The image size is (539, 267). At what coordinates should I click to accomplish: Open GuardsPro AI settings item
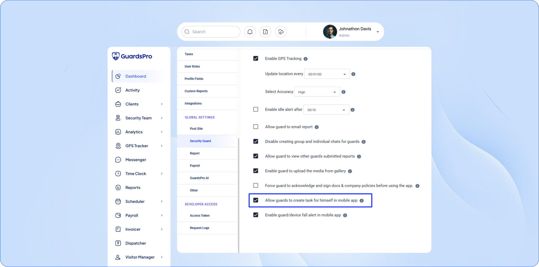pyautogui.click(x=207, y=178)
